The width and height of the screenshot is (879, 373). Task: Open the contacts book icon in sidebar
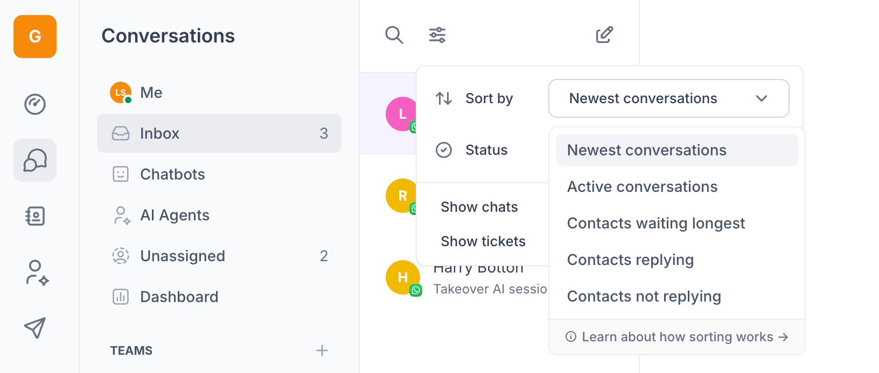[x=35, y=216]
